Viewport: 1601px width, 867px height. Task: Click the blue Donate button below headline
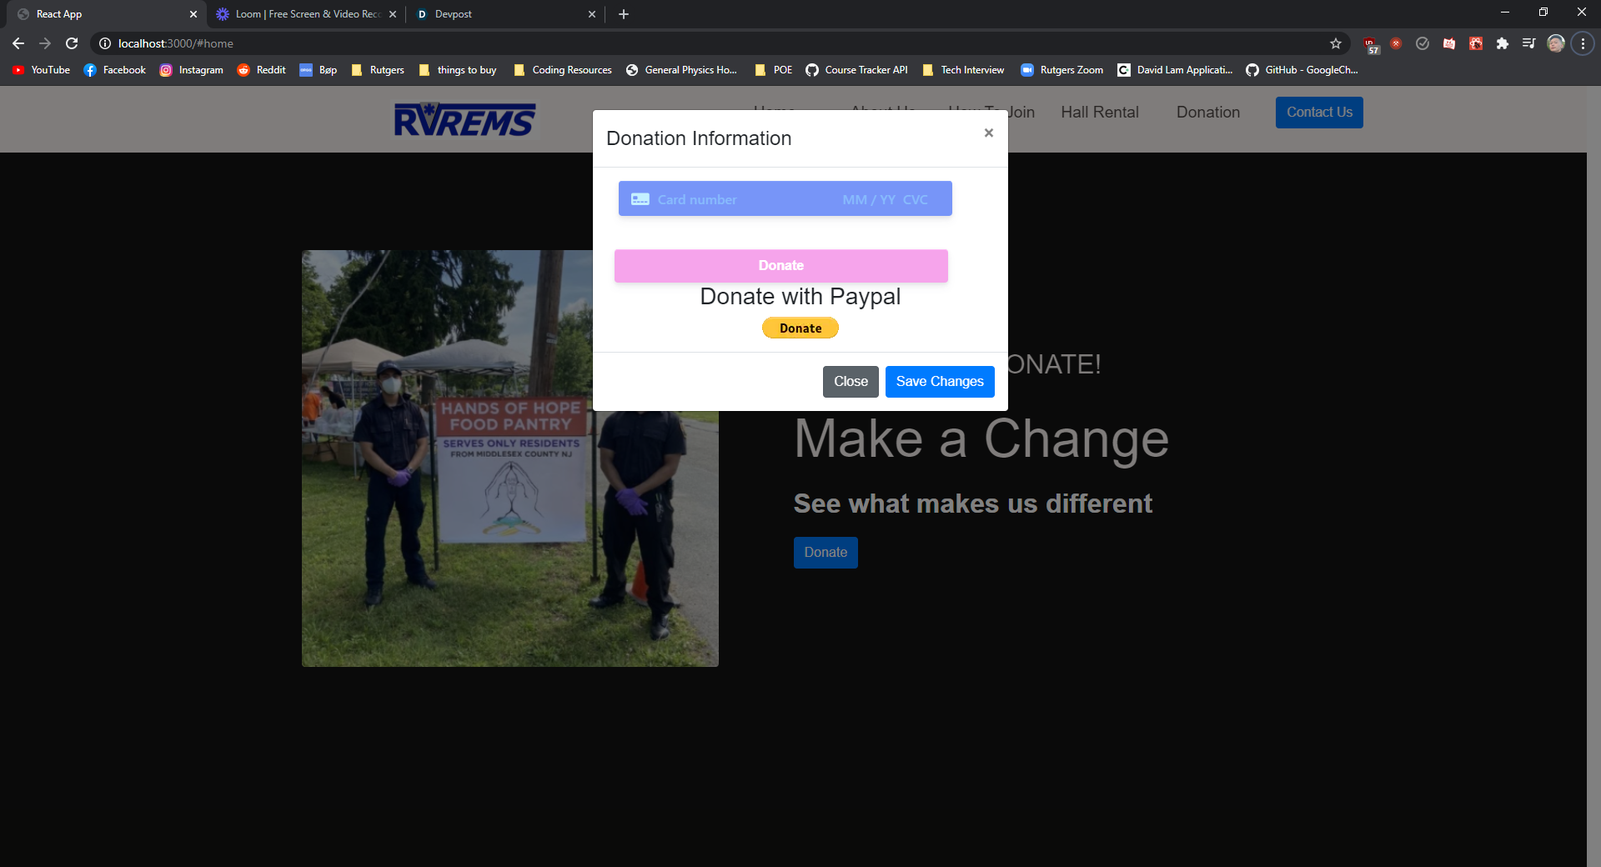tap(826, 553)
